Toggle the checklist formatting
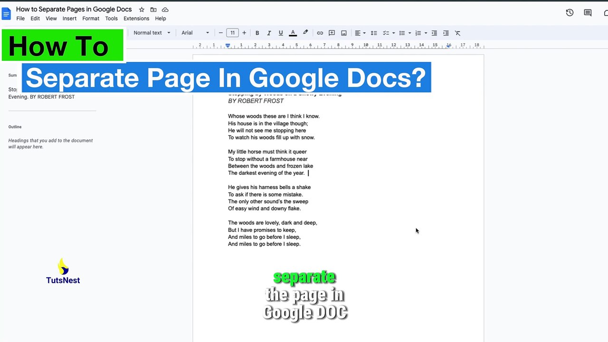The image size is (608, 342). click(x=386, y=33)
